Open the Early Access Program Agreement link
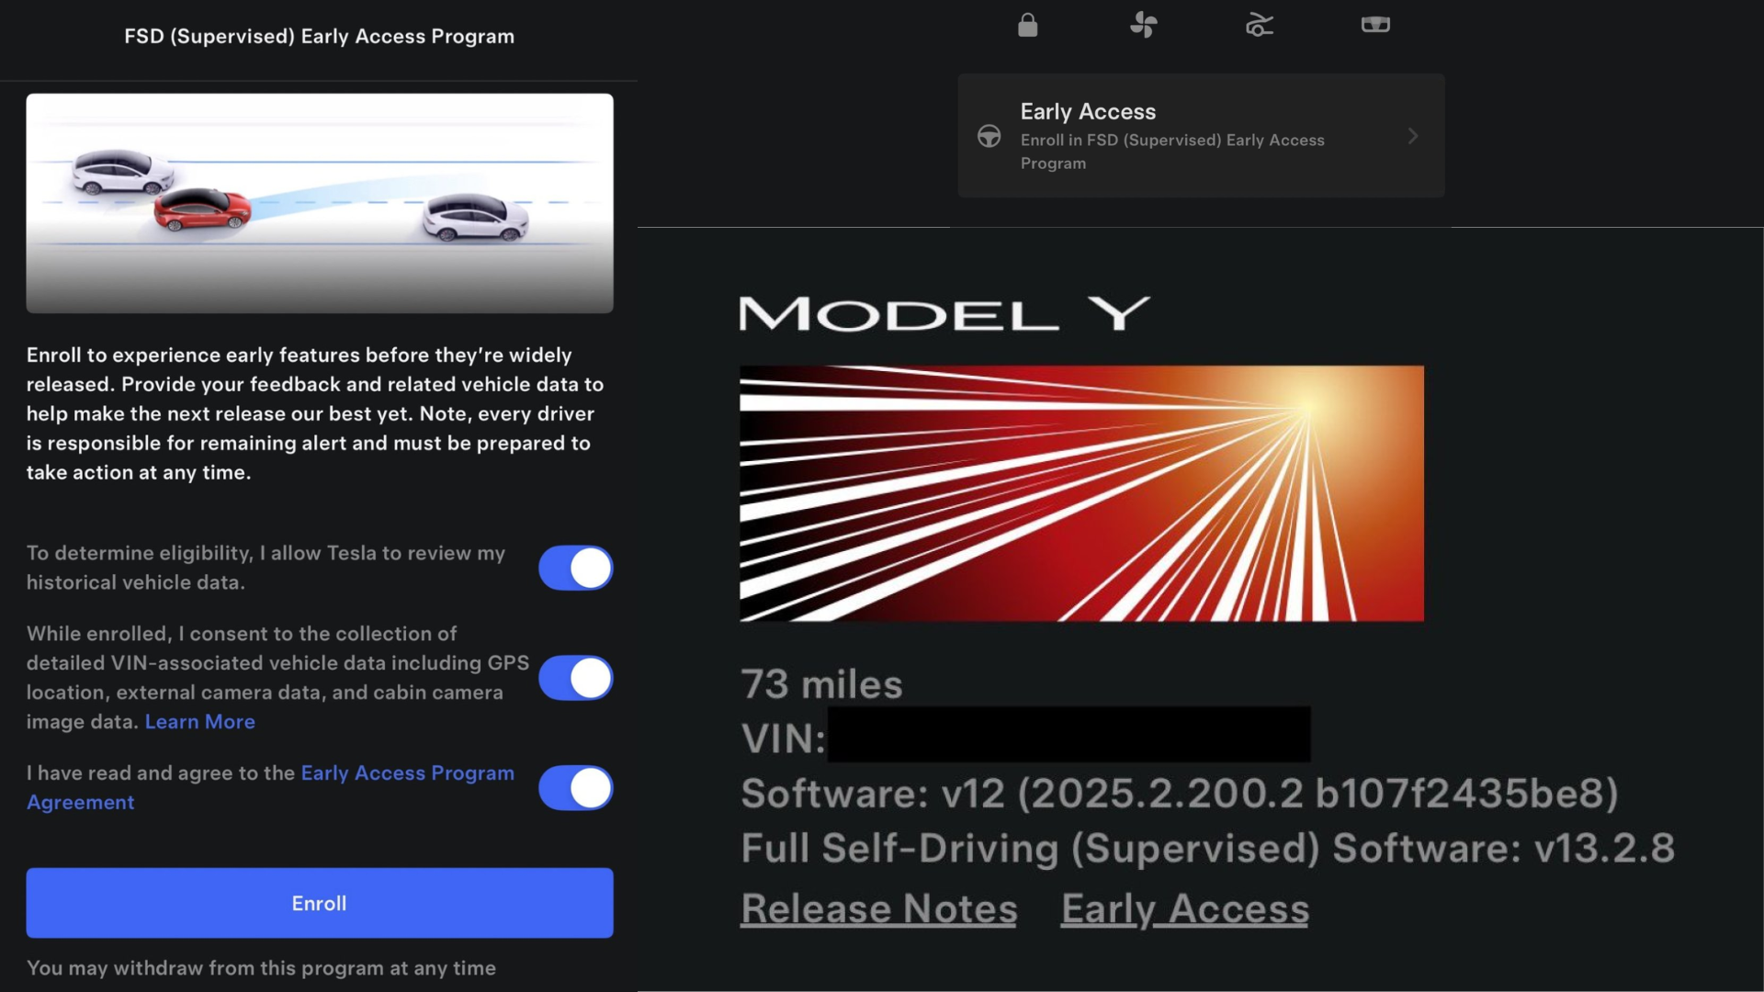The height and width of the screenshot is (992, 1764). [x=407, y=773]
